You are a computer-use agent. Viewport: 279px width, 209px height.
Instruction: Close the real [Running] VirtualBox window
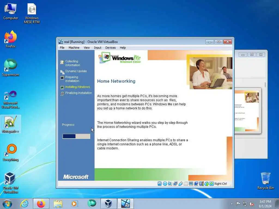228,42
